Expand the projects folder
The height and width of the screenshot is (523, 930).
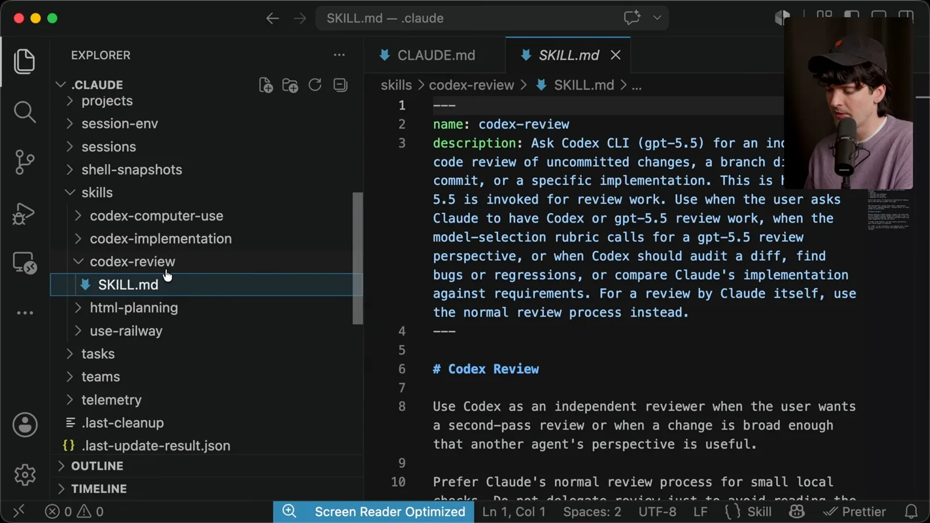click(x=70, y=101)
